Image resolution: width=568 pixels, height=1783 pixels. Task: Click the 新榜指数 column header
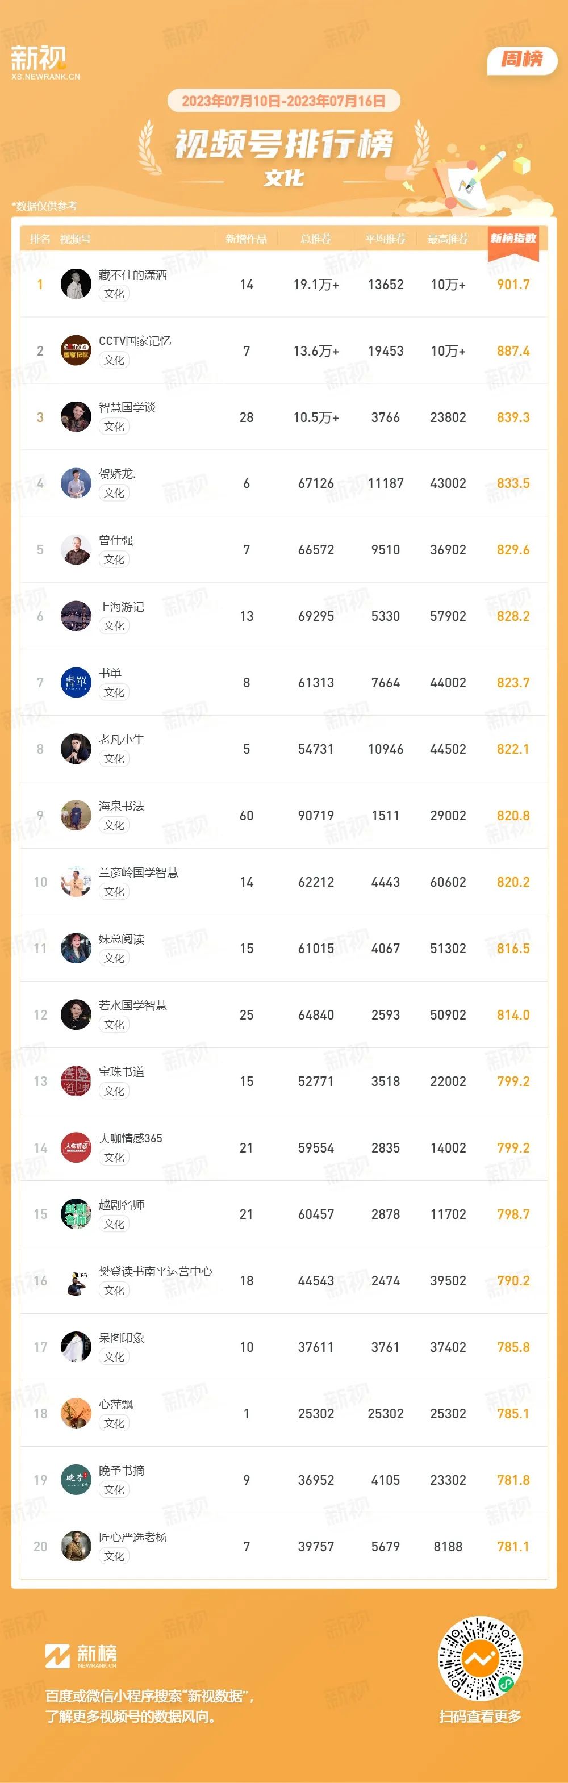point(513,239)
